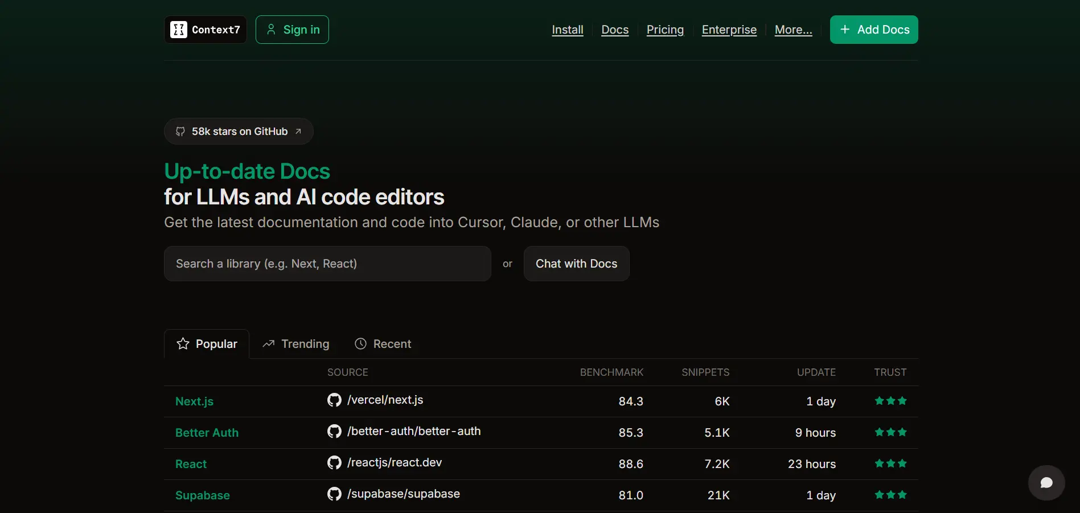The height and width of the screenshot is (513, 1080).
Task: Click the GitHub icon beside /supabase/supabase
Action: click(x=334, y=494)
